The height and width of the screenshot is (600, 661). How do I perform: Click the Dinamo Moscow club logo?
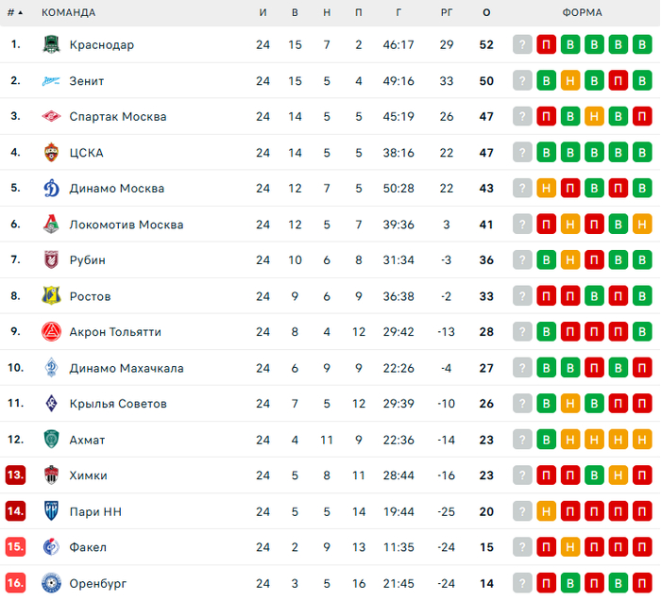coord(52,188)
